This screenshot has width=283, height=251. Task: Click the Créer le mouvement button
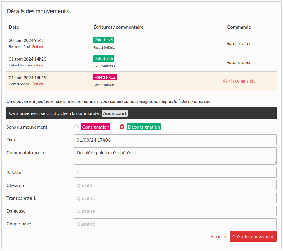coord(253,236)
